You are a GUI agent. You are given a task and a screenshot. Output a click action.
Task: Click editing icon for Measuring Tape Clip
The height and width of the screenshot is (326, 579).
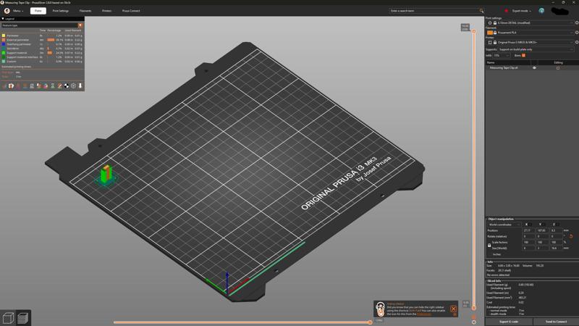[558, 68]
